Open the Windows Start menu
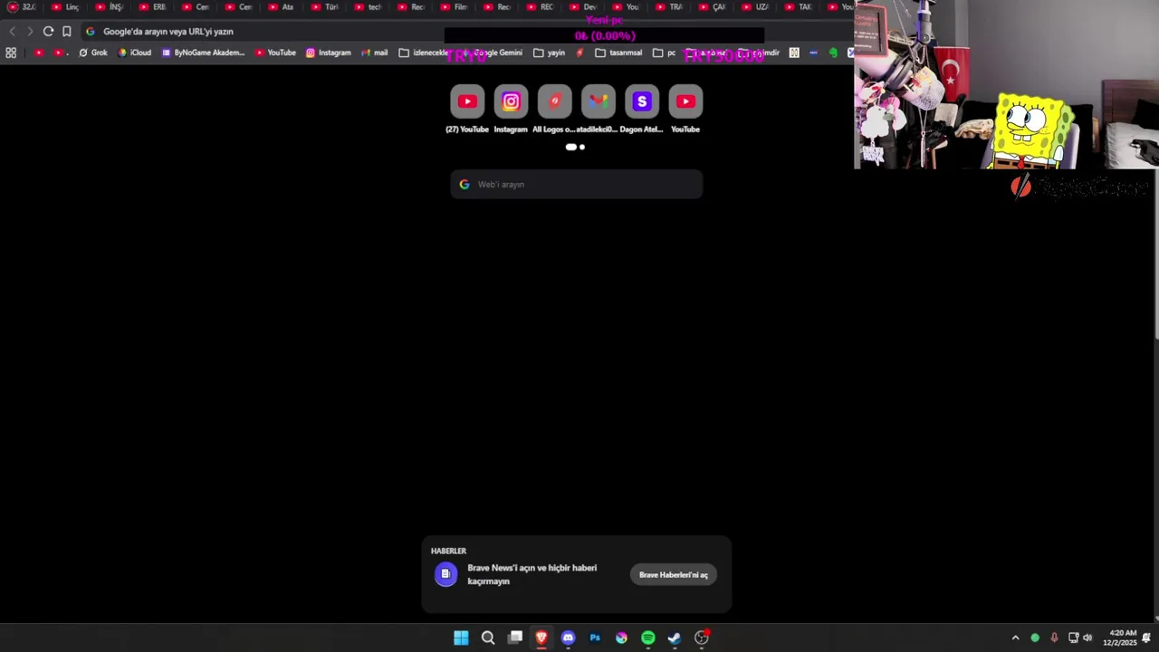Screen dimensions: 1159x652 click(461, 638)
